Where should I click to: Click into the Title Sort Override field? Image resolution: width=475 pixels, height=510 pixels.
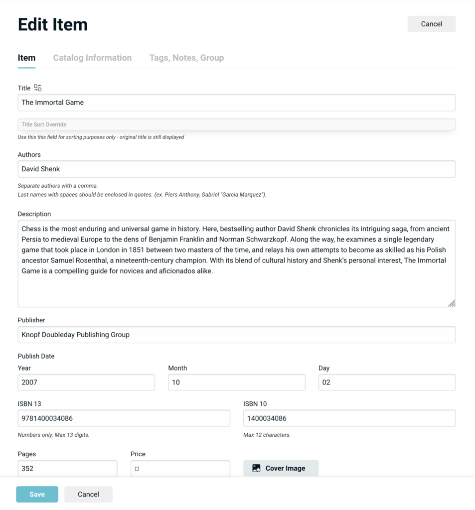click(236, 125)
